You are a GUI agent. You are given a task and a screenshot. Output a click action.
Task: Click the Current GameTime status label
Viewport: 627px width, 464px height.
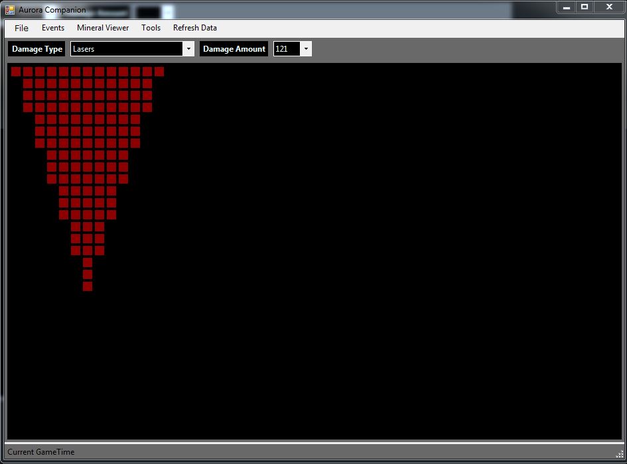[40, 452]
